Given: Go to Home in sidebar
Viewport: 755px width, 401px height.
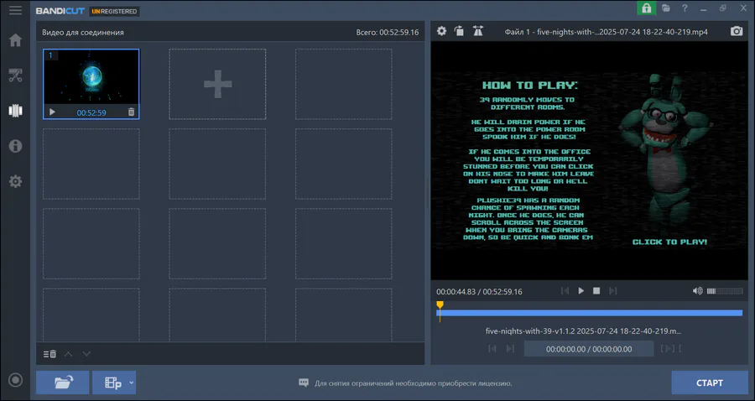Looking at the screenshot, I should pos(15,40).
